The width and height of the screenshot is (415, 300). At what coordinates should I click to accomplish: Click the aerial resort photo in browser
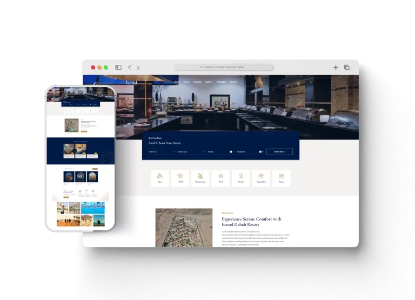pos(184,228)
